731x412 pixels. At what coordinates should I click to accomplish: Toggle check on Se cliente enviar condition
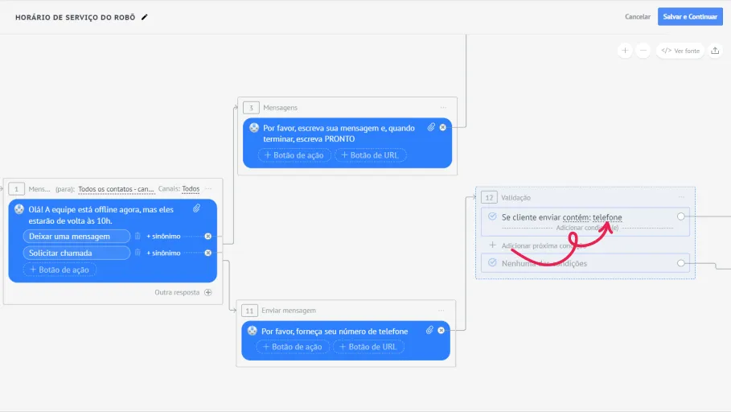[492, 216]
